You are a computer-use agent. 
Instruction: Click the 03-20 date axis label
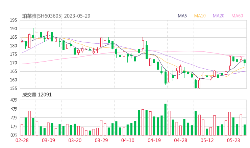75,140
